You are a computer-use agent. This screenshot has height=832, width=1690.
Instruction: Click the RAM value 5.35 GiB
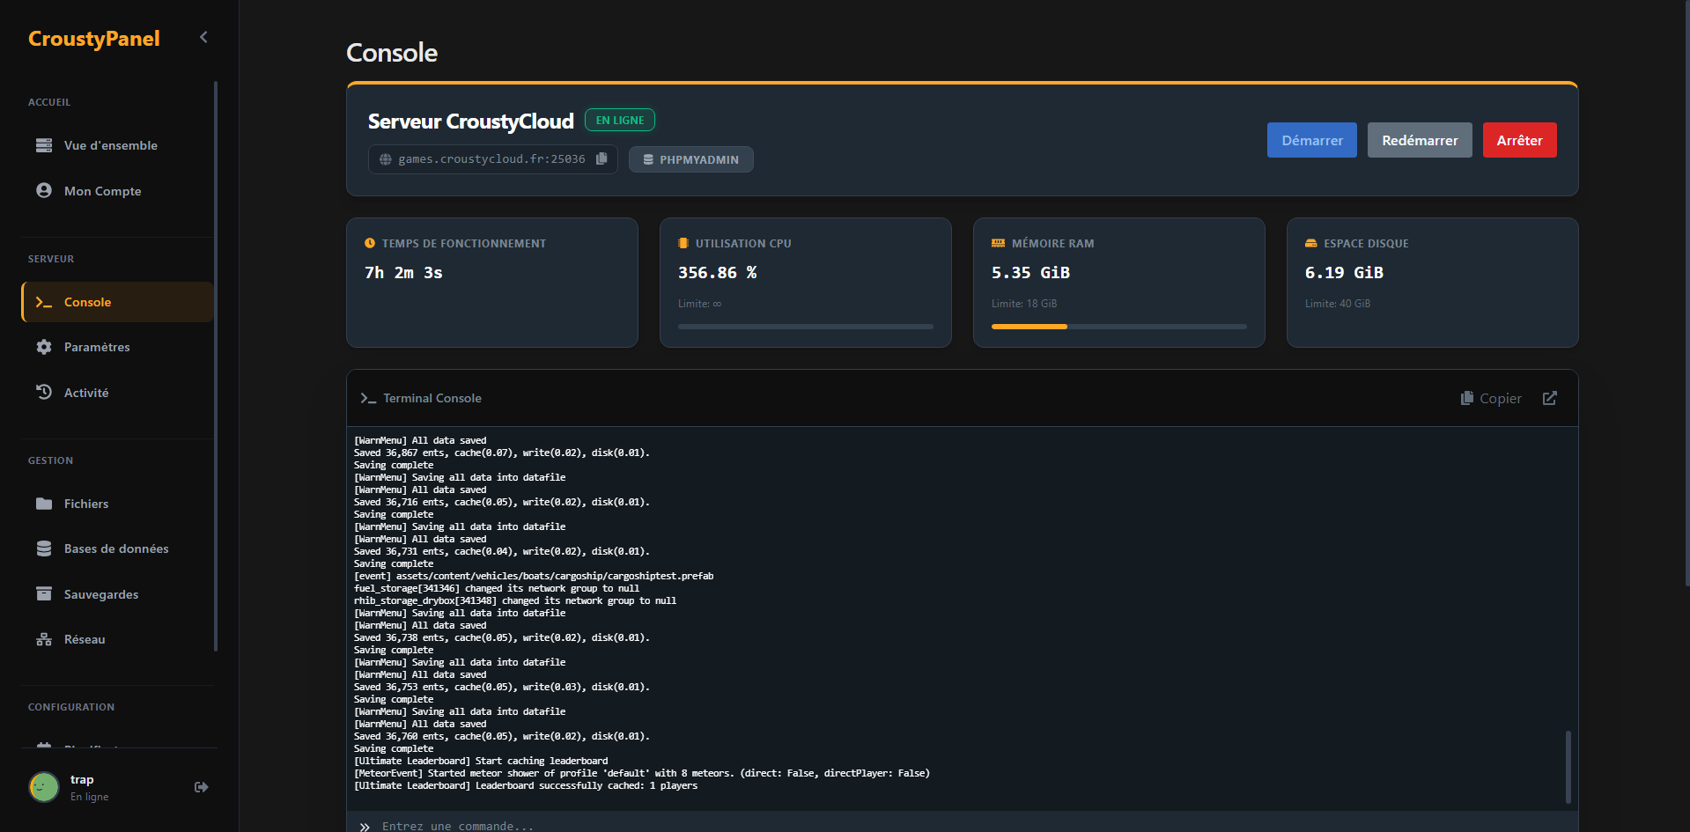(x=1030, y=273)
